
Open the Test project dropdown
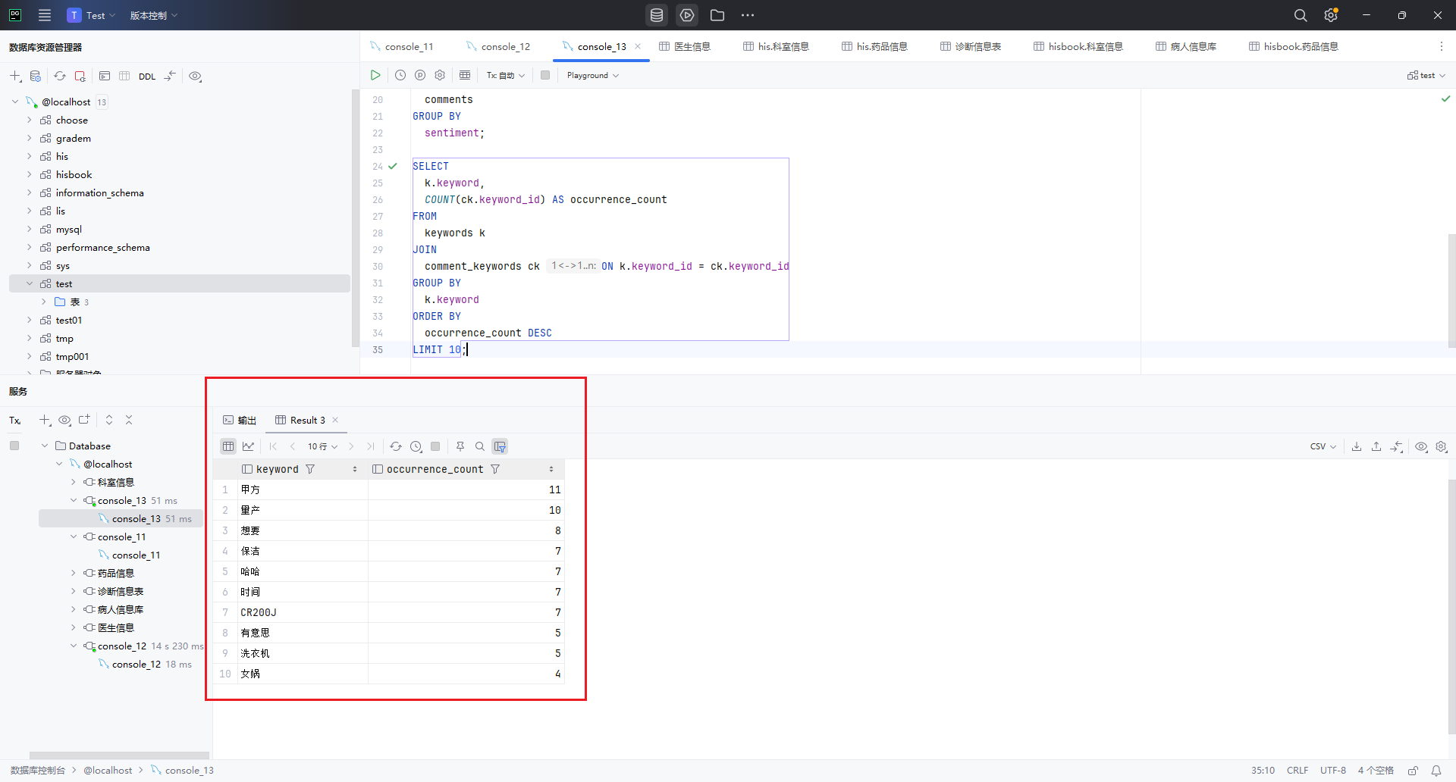tap(92, 15)
